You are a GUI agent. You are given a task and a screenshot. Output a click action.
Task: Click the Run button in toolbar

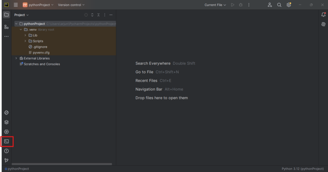(233, 5)
